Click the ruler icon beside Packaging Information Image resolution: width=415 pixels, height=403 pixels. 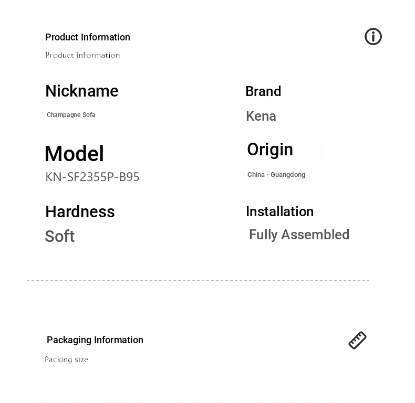click(357, 340)
